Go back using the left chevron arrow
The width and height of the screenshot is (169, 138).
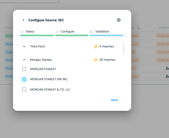[x=23, y=20]
